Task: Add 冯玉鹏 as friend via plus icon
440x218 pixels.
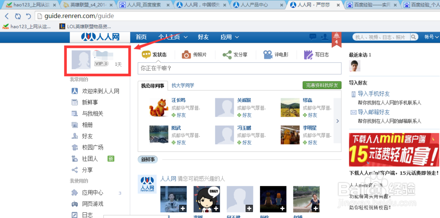Action: (x=239, y=143)
